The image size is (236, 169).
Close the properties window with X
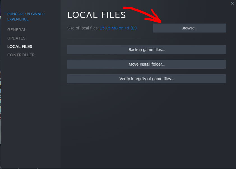(x=232, y=3)
